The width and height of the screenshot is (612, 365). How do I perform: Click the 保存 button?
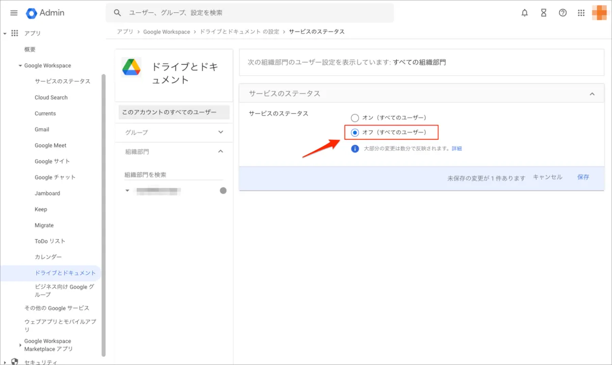(583, 177)
